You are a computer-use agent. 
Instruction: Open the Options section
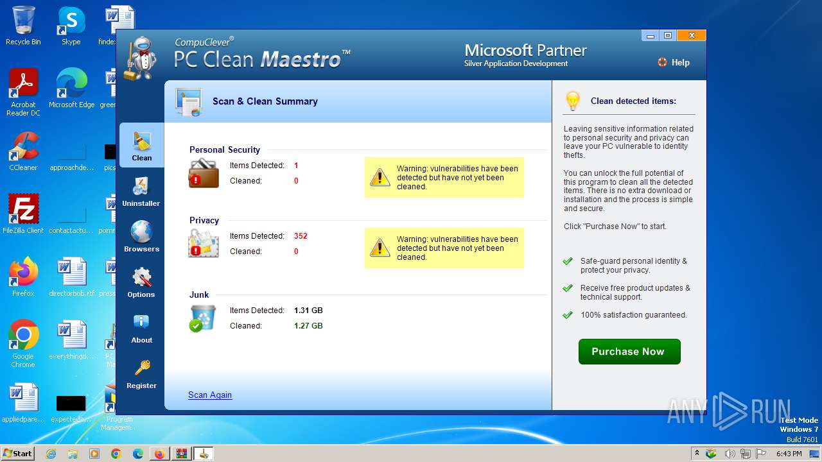coord(141,282)
